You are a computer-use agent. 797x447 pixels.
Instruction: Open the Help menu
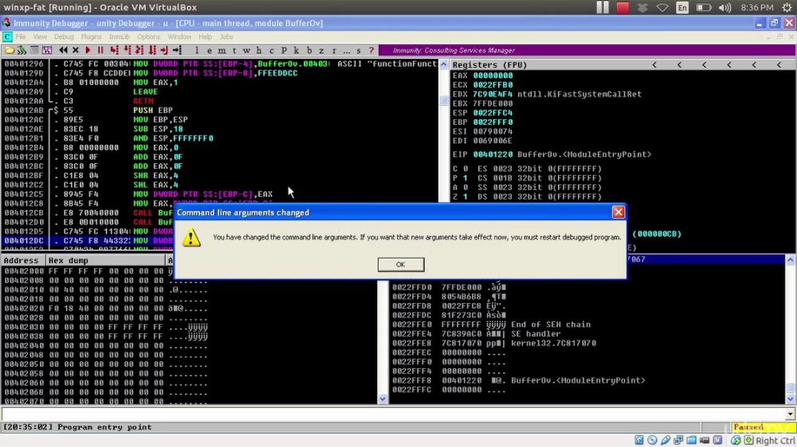205,37
